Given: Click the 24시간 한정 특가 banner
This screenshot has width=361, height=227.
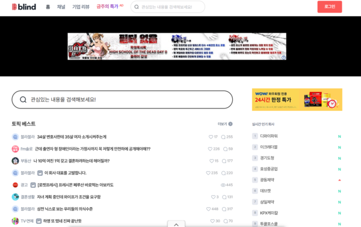Looking at the screenshot, I should tap(297, 99).
